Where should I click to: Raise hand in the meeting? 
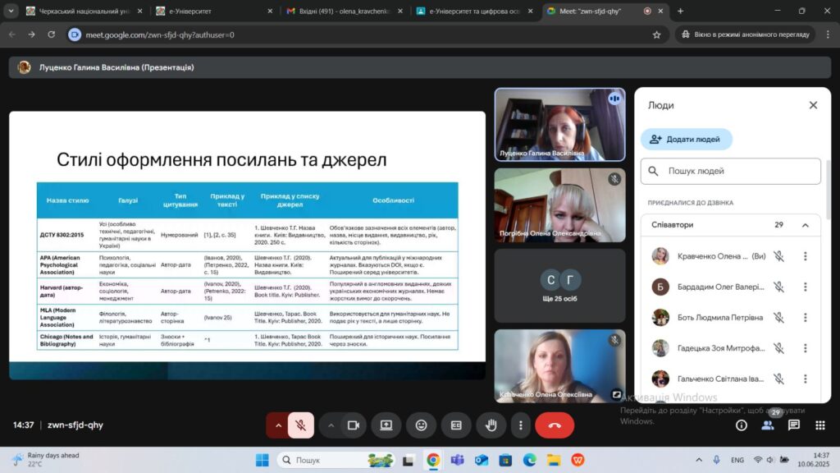click(x=491, y=425)
